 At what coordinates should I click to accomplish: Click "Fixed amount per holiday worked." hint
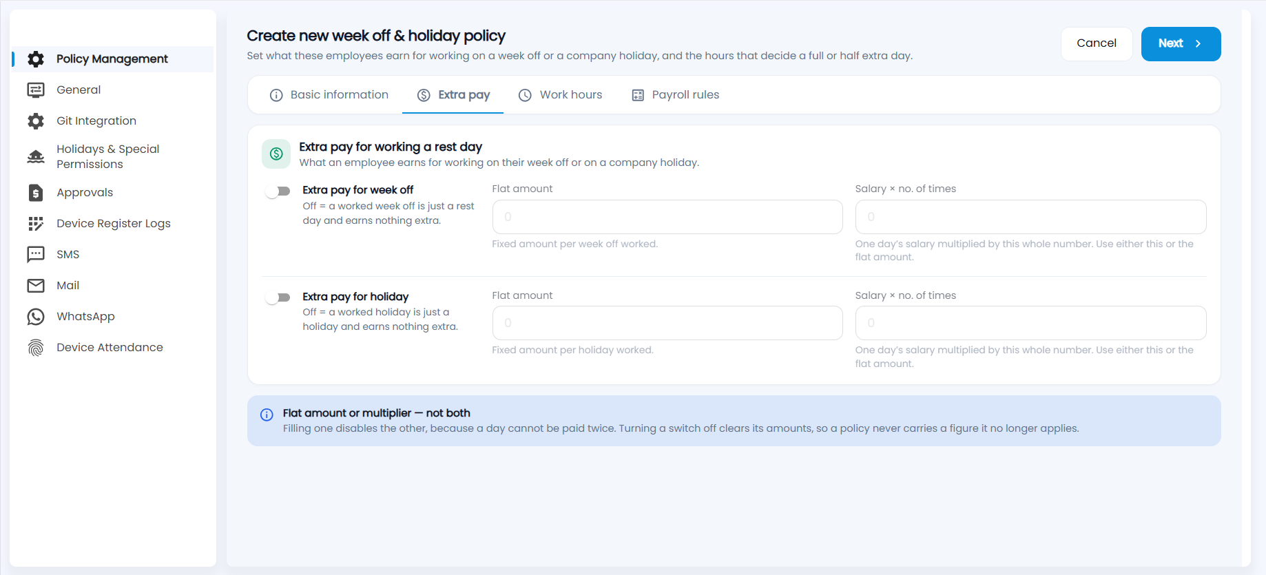click(x=572, y=350)
